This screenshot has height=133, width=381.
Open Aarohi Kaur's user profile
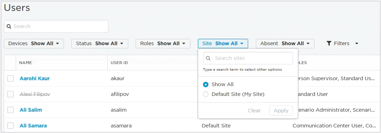coord(35,78)
